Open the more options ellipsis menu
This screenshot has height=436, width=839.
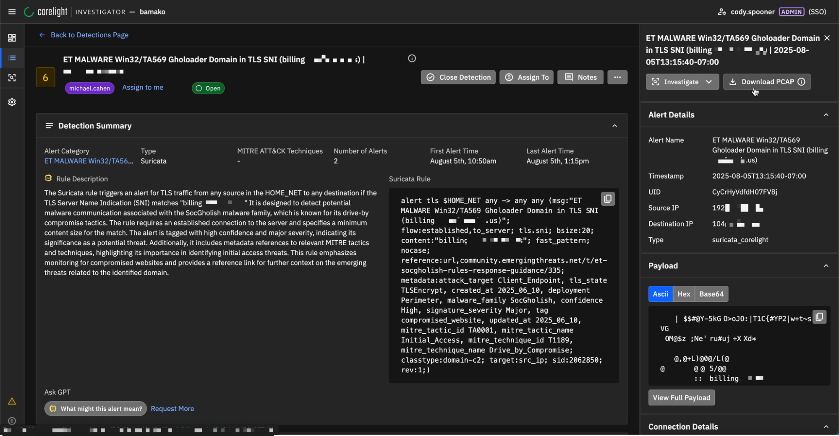tap(617, 77)
